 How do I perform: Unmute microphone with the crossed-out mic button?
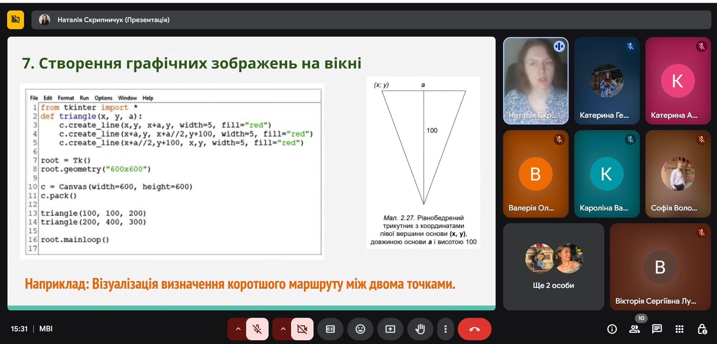257,329
